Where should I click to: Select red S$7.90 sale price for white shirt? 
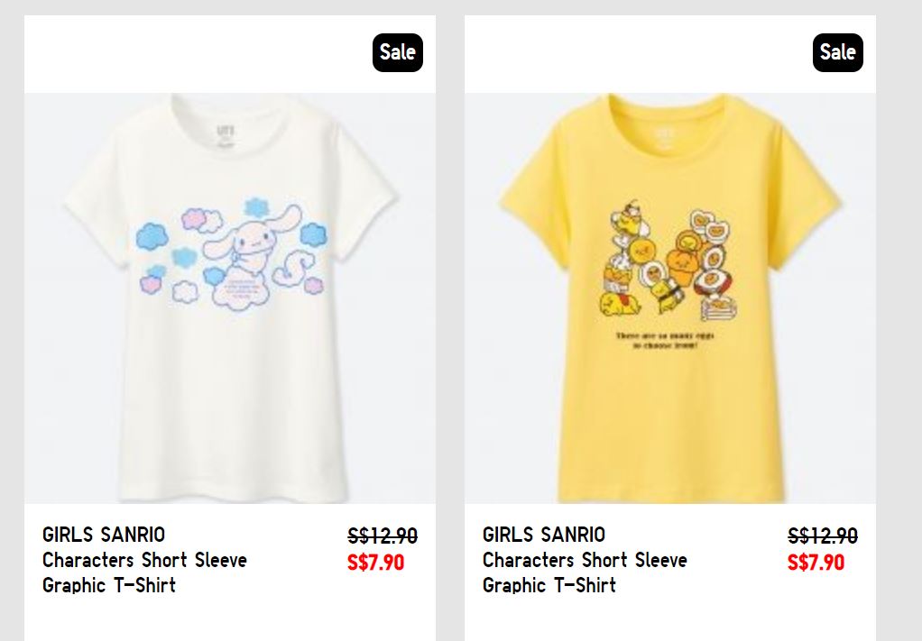[375, 563]
